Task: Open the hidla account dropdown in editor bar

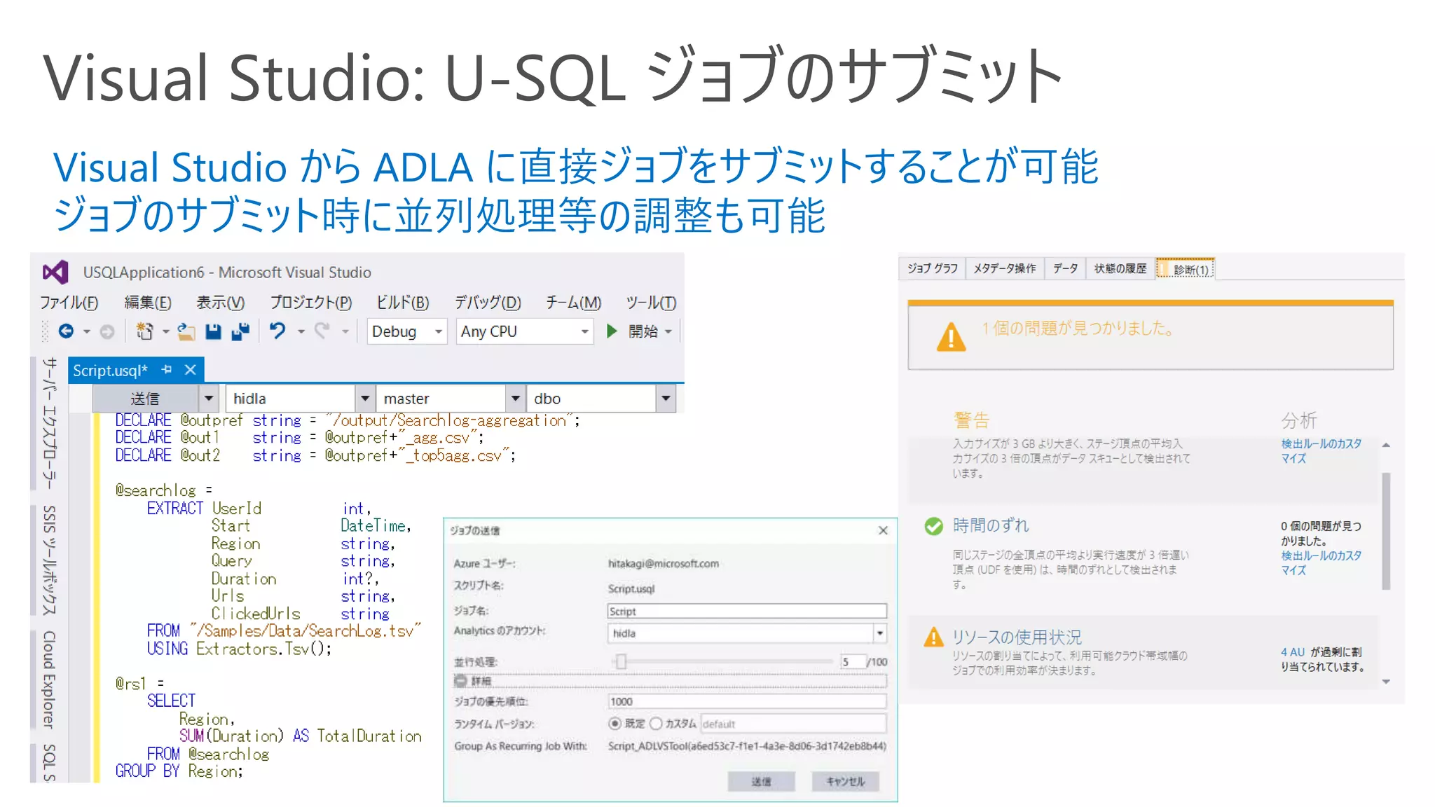Action: (x=365, y=399)
